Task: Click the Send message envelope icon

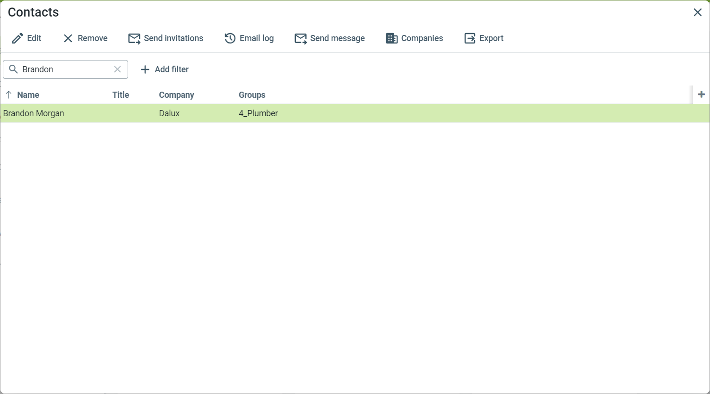Action: [x=301, y=39]
